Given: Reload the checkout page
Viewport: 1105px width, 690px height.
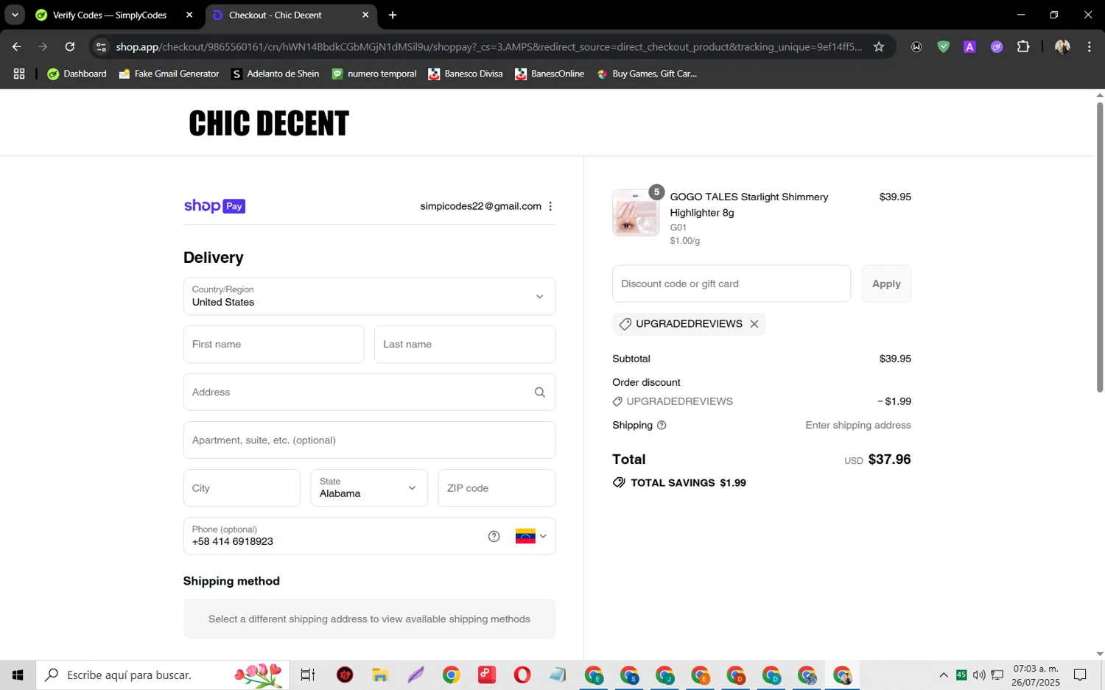Looking at the screenshot, I should coord(70,46).
